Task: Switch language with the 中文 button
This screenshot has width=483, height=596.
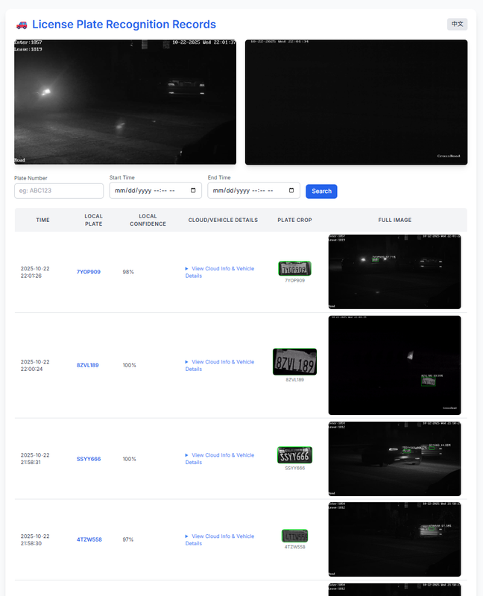Action: [457, 24]
